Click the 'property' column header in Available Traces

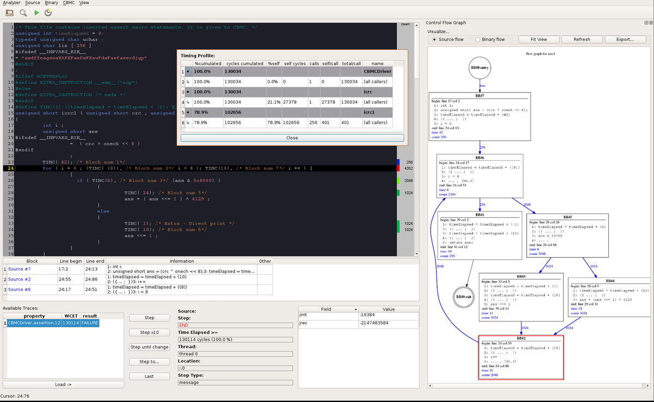pyautogui.click(x=34, y=315)
